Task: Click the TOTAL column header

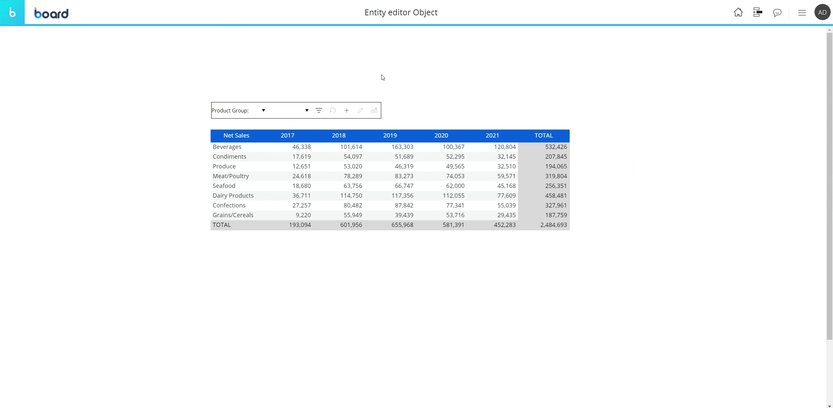Action: click(543, 136)
